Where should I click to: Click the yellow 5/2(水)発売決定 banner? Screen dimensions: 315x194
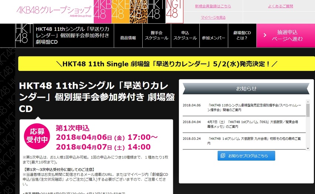click(x=166, y=64)
